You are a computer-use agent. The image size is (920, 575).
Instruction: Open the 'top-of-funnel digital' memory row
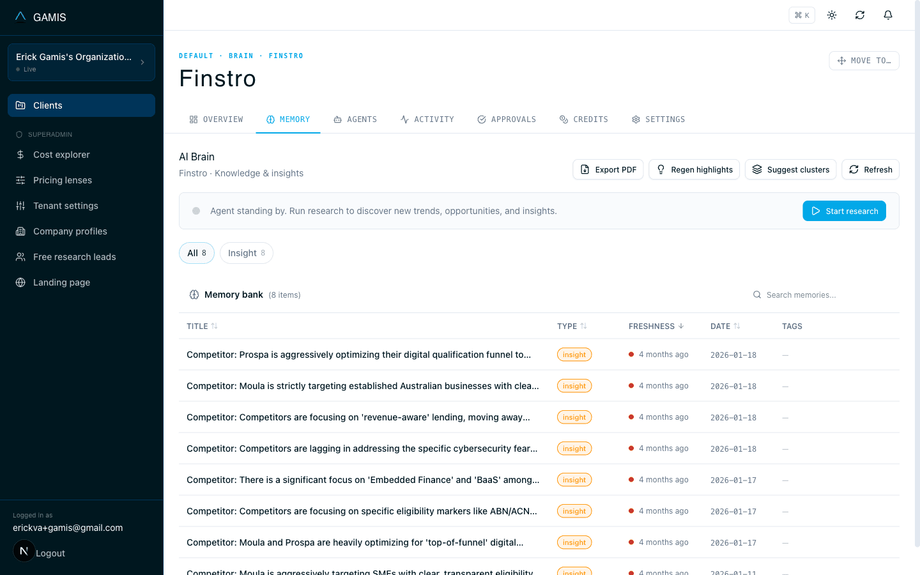pos(539,542)
